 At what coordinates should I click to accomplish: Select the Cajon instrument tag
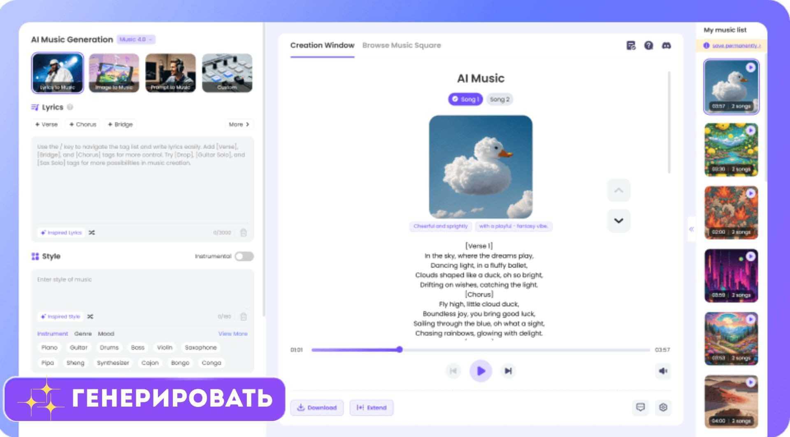(x=150, y=363)
